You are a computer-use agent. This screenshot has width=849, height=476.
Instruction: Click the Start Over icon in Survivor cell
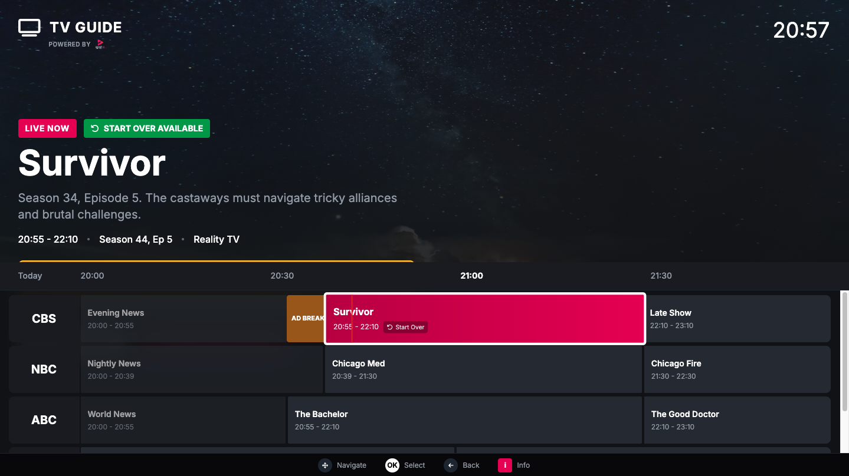tap(389, 327)
